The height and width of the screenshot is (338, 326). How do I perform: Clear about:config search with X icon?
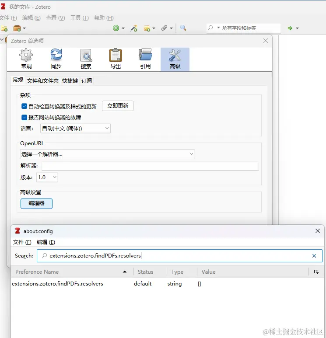(314, 256)
